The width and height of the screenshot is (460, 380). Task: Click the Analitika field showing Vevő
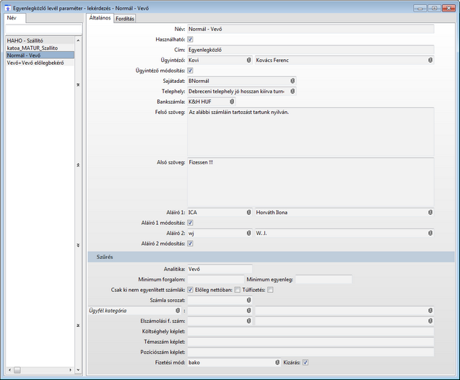click(x=220, y=269)
